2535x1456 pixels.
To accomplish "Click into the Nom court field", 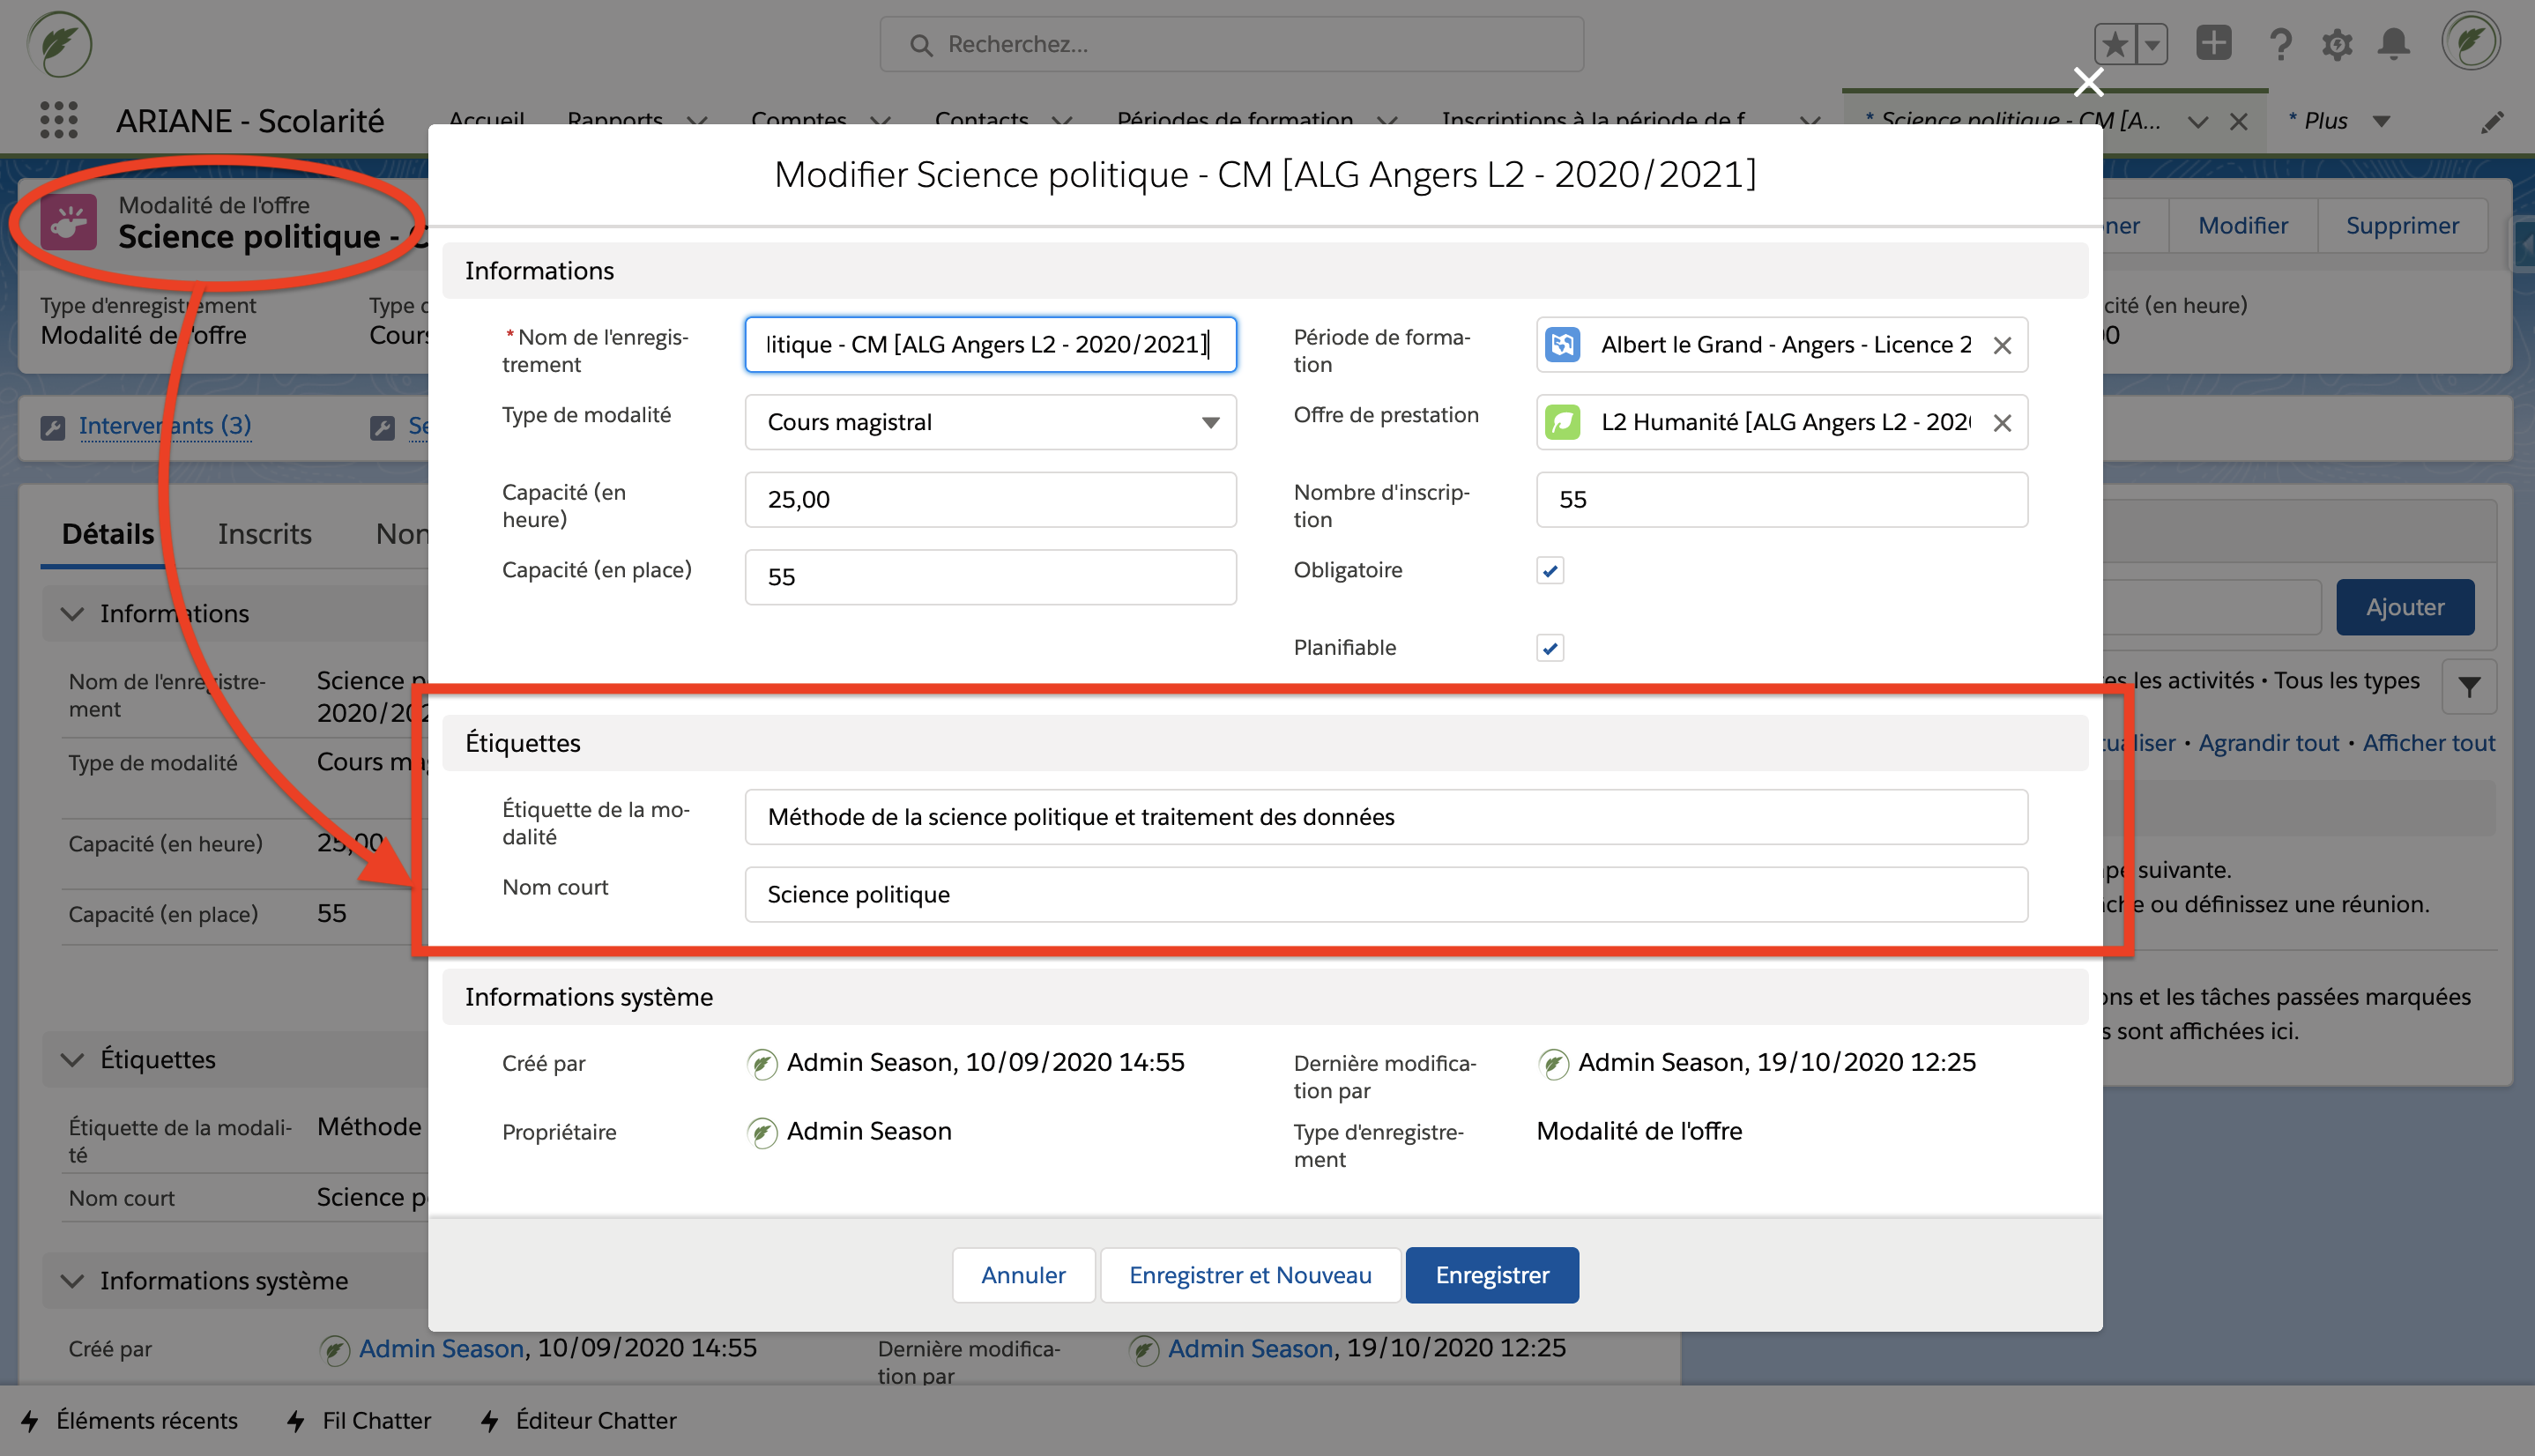I will pyautogui.click(x=1385, y=894).
